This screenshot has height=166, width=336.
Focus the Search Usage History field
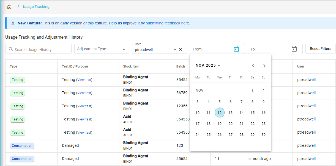[39, 49]
